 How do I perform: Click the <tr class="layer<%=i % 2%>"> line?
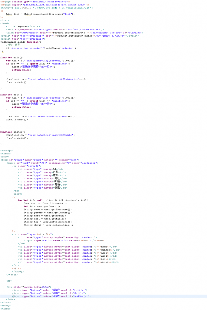(x=32, y=234)
